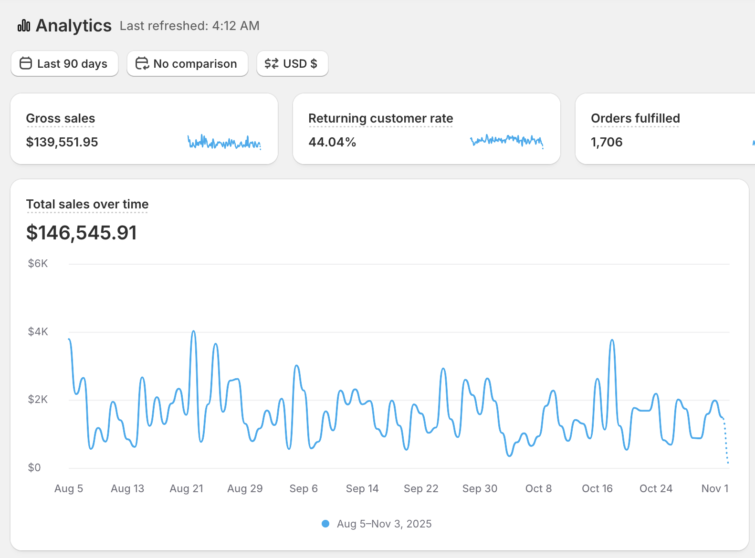Open the Orders fulfilled metric
755x558 pixels.
pos(636,118)
